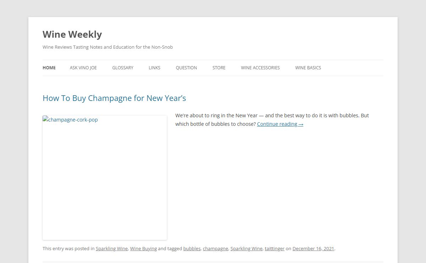
Task: Open the Wine Weekly site title
Action: (72, 34)
